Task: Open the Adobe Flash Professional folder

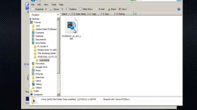Action: point(46,29)
